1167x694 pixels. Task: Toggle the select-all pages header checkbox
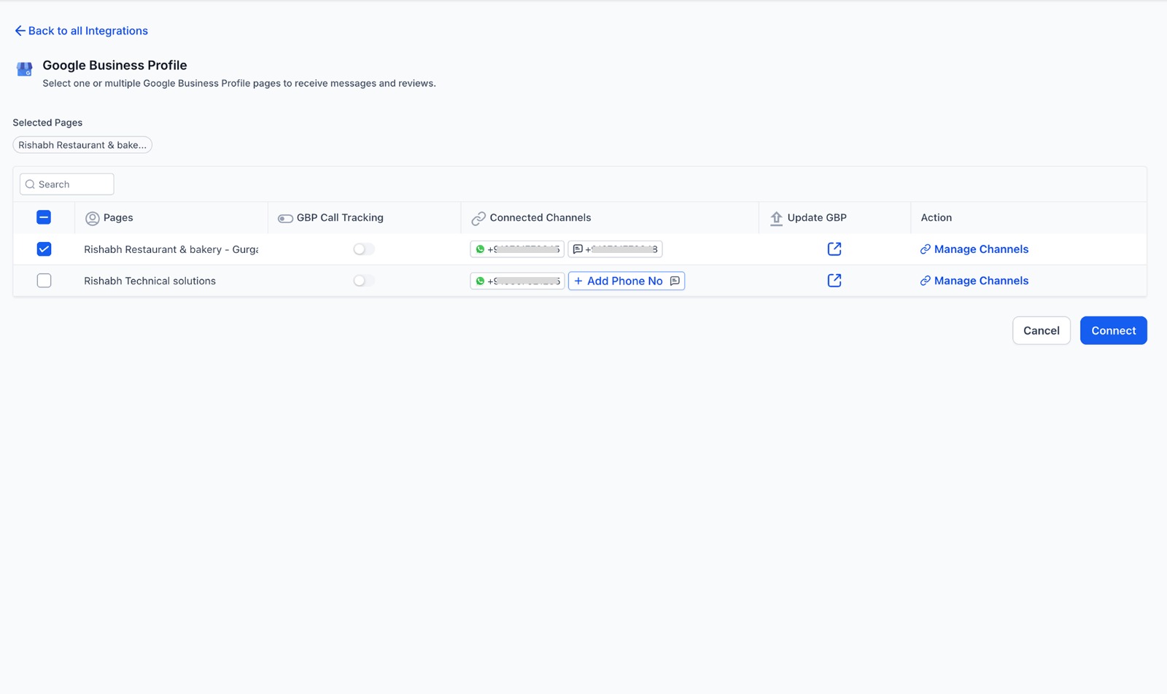pos(44,217)
